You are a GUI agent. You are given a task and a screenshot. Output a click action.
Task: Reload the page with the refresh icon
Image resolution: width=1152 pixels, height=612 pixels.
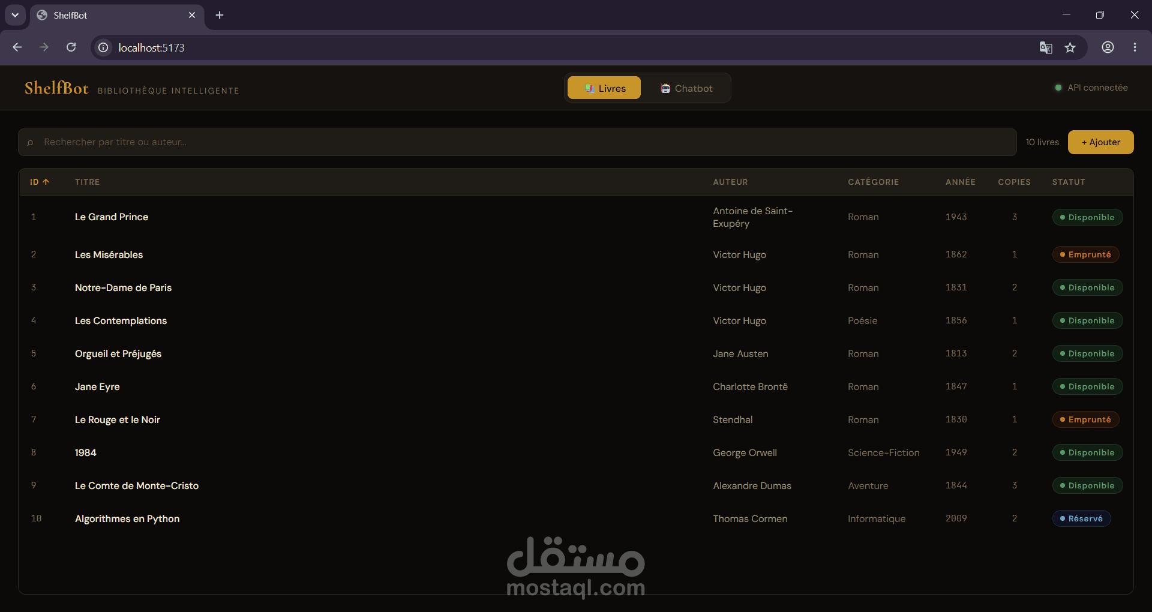[x=71, y=47]
